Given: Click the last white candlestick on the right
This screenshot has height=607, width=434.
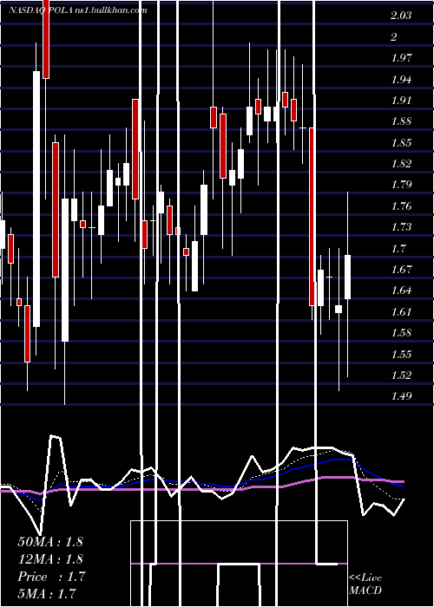Looking at the screenshot, I should pos(347,277).
